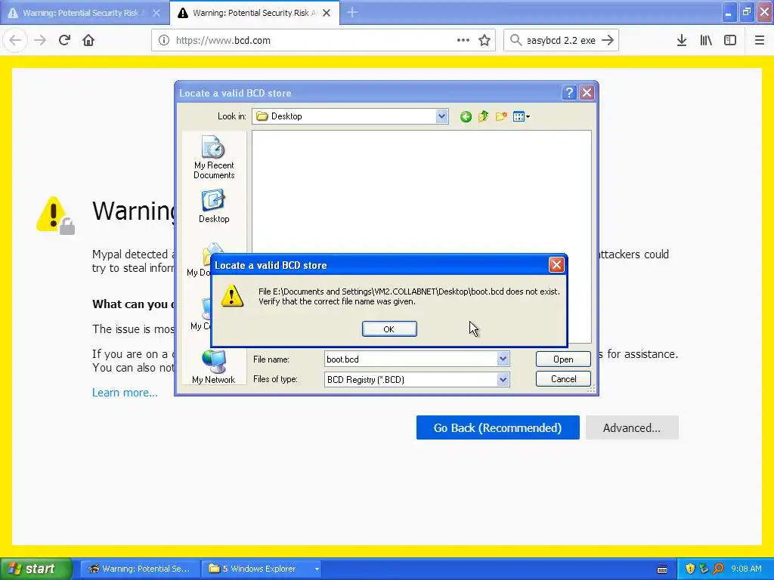Expand the File name dropdown arrow
Viewport: 774px width, 580px height.
tap(503, 359)
